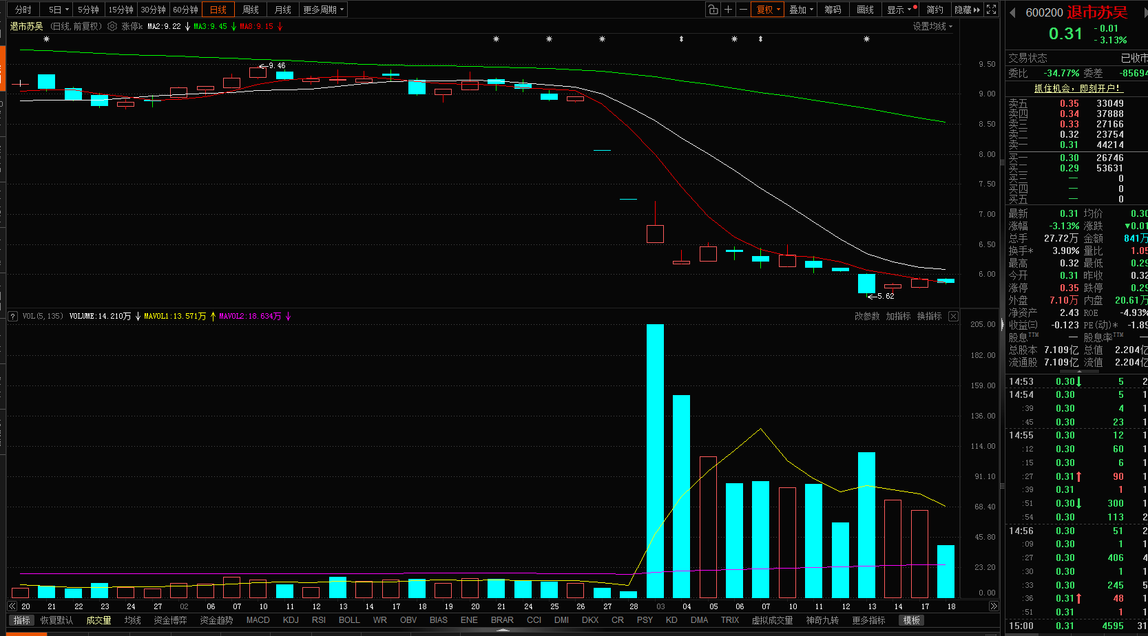Switch to 15分钟 period tab
Image resolution: width=1148 pixels, height=636 pixels.
point(121,10)
